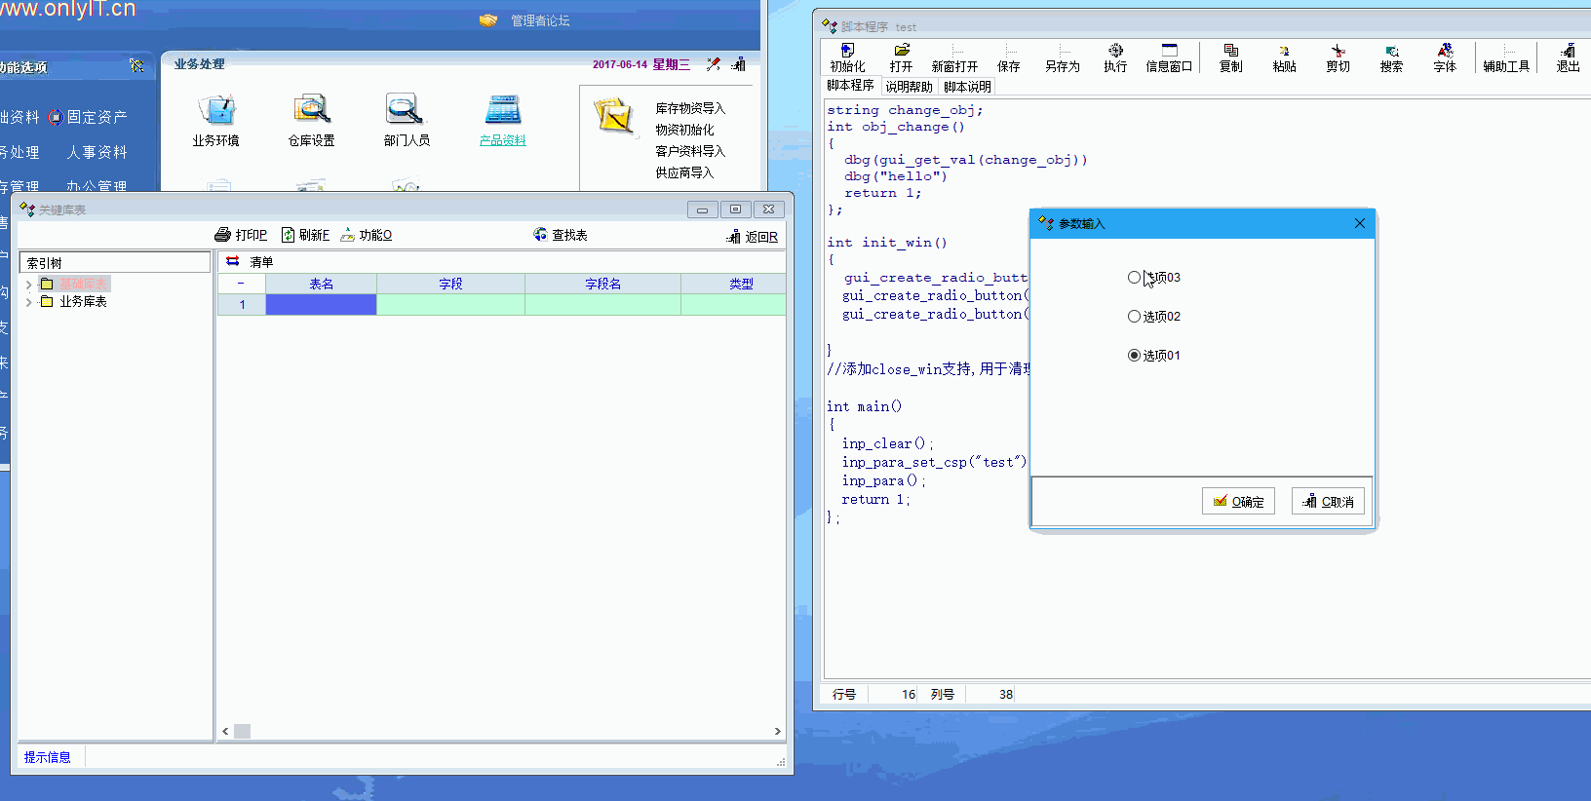Viewport: 1591px width, 801px height.
Task: Select the 选项03 radio button
Action: (x=1134, y=278)
